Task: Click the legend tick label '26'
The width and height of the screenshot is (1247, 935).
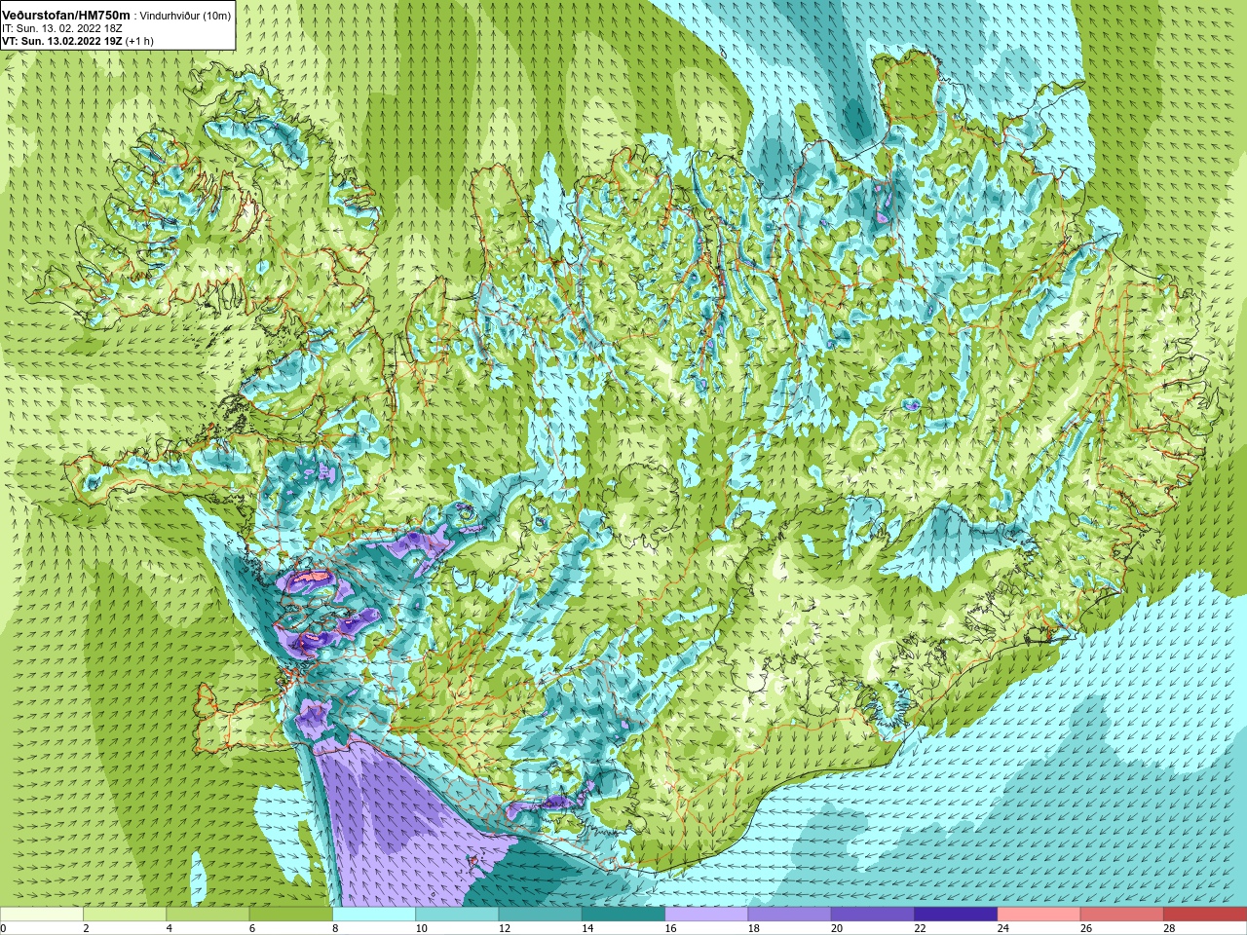Action: [x=1086, y=928]
